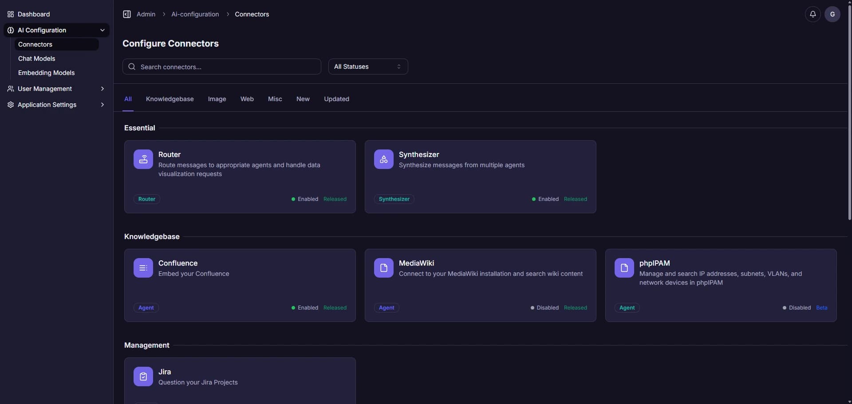Click the Router connector icon
This screenshot has height=404, width=852.
coord(142,159)
